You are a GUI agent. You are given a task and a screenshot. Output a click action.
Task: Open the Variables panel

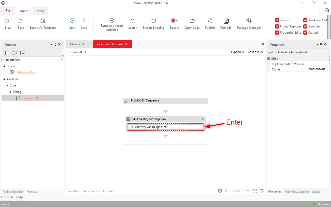[74, 191]
